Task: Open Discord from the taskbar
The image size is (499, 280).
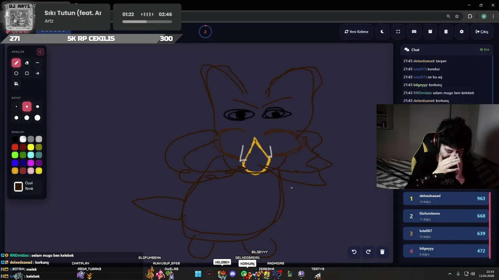Action: point(233,274)
